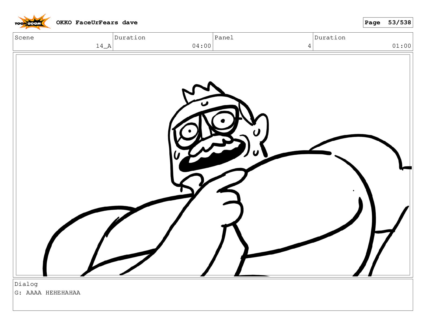Click the Toon Boom logo
The height and width of the screenshot is (330, 426).
tap(32, 22)
